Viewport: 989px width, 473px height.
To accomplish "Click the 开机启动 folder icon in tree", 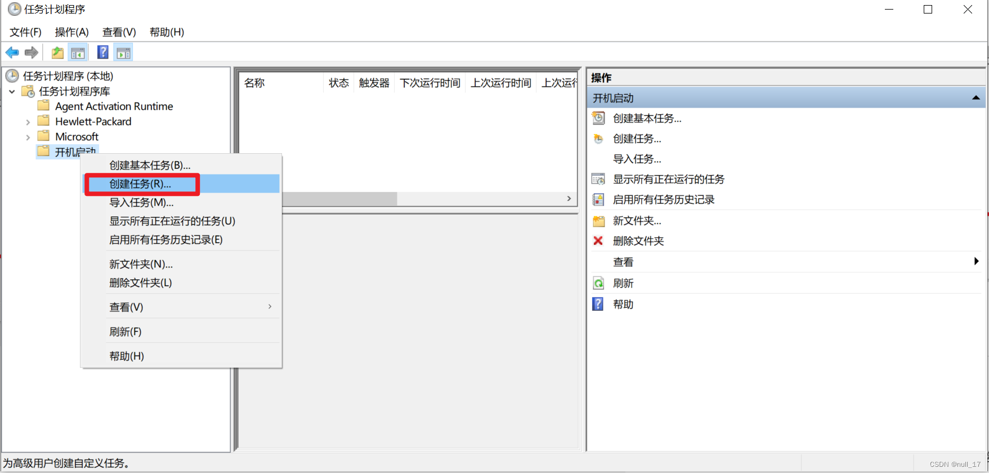I will coord(44,151).
